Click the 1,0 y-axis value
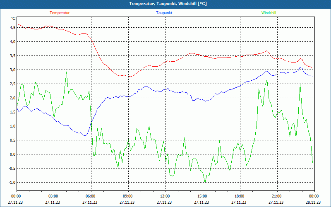Image resolution: width=331 pixels, height=207 pixels. [x=13, y=126]
